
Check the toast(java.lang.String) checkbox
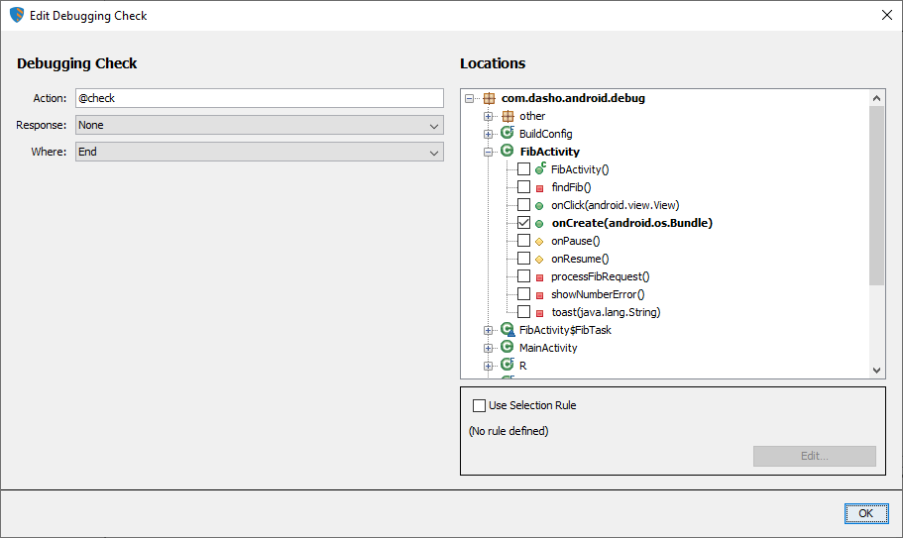coord(523,312)
